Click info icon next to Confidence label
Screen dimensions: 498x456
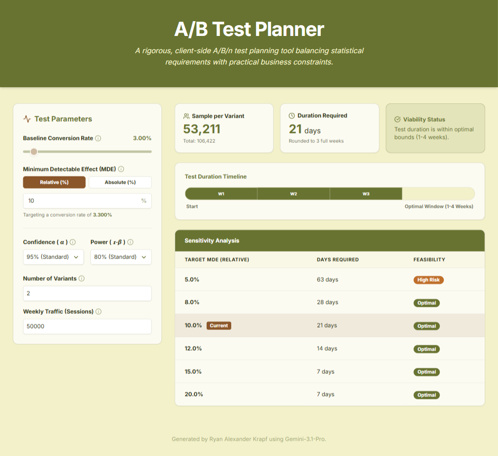[x=73, y=242]
